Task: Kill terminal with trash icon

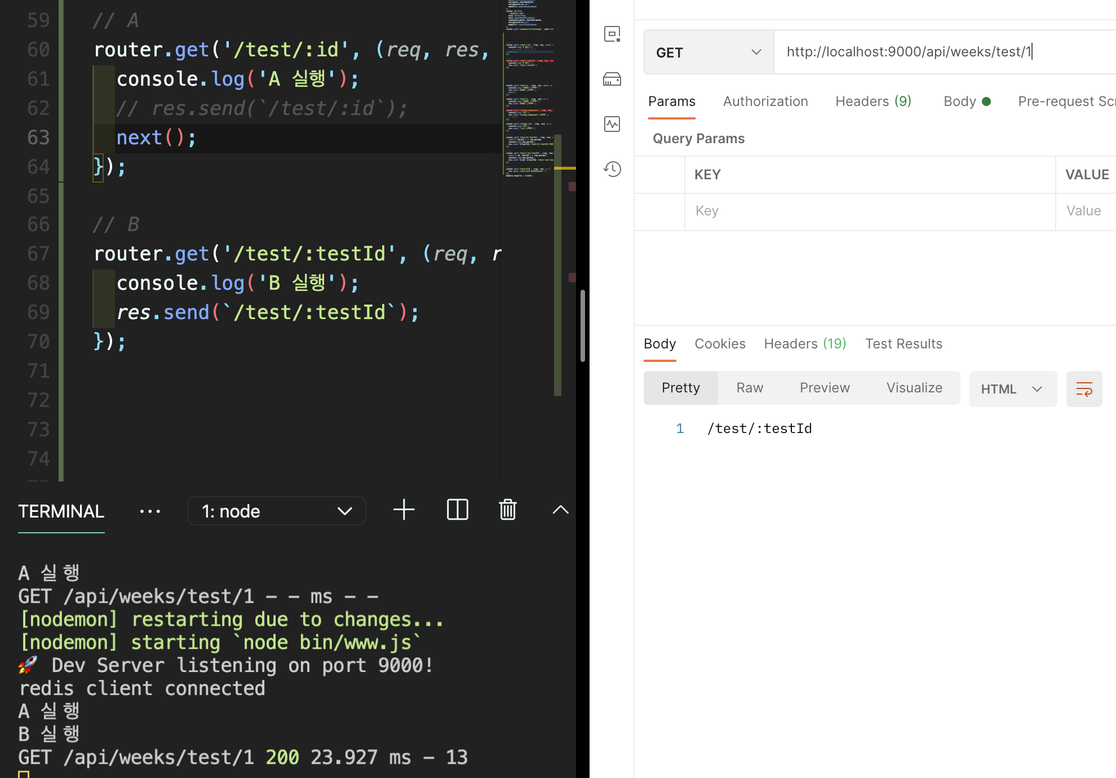Action: click(508, 510)
